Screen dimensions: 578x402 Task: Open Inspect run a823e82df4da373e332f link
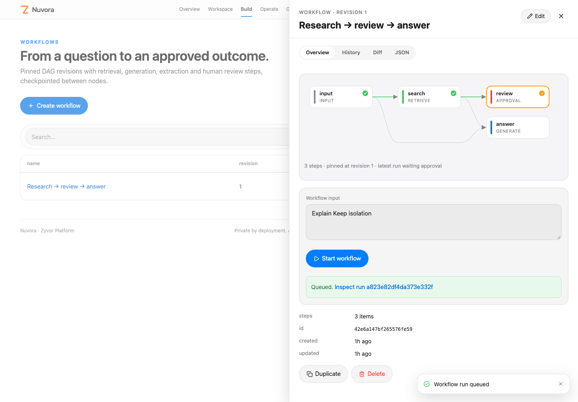pos(384,287)
